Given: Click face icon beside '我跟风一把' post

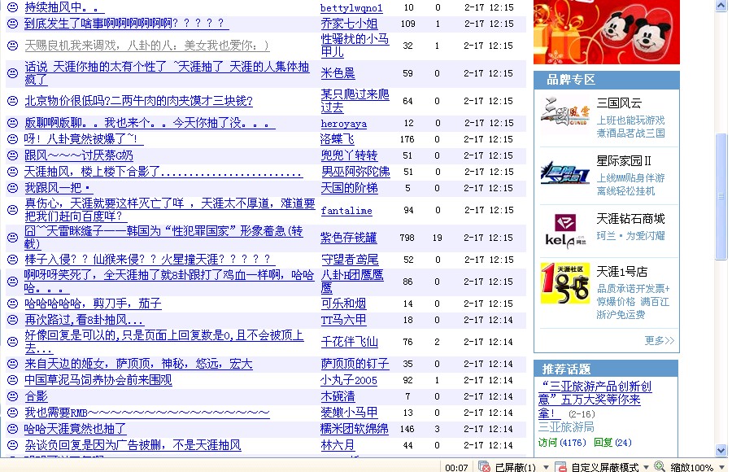Looking at the screenshot, I should 13,188.
